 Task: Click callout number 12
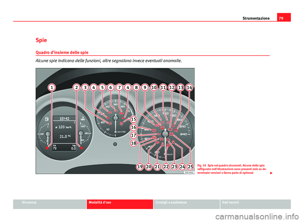[172, 87]
